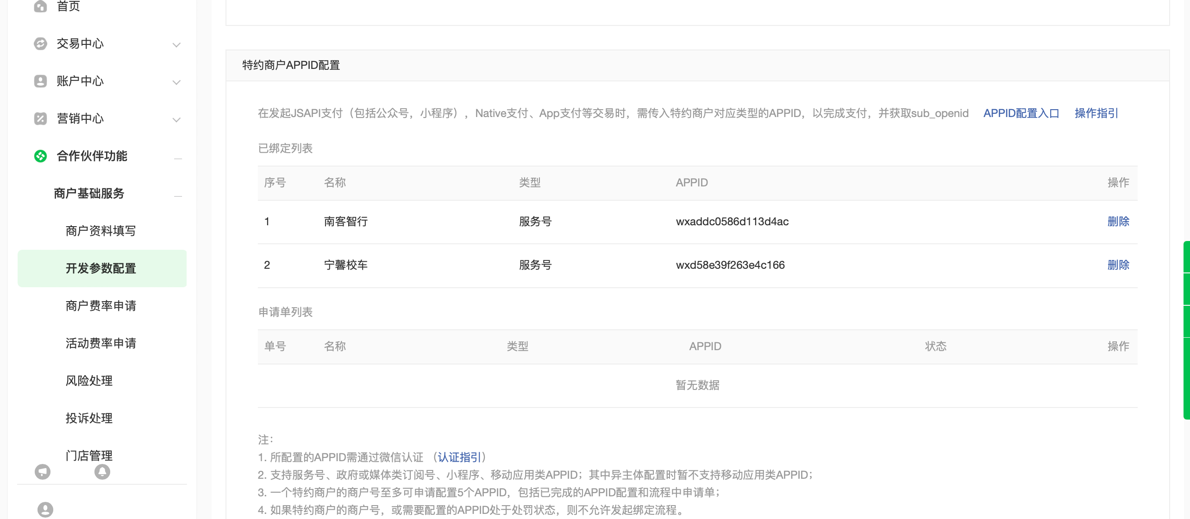This screenshot has width=1190, height=519.
Task: Click the megaphone announcements icon
Action: 43,472
